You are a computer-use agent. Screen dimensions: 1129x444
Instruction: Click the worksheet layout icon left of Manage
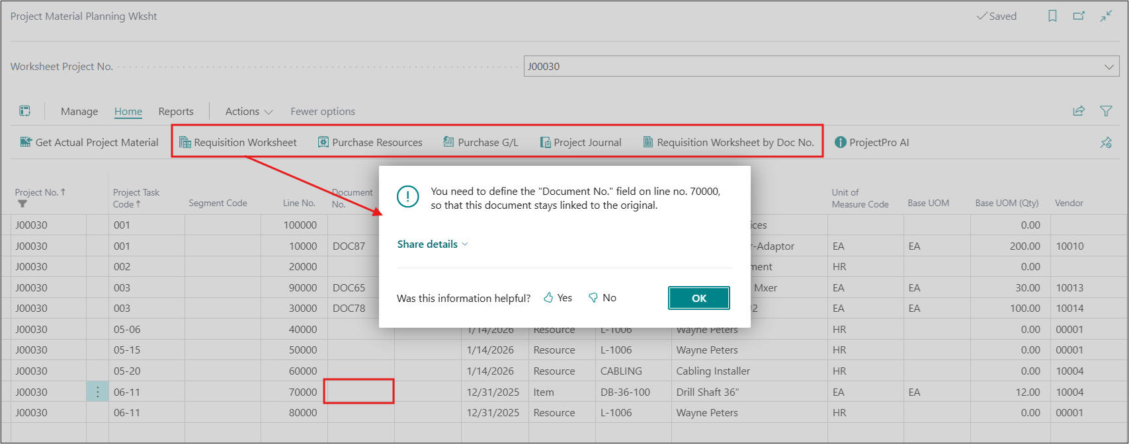click(25, 111)
